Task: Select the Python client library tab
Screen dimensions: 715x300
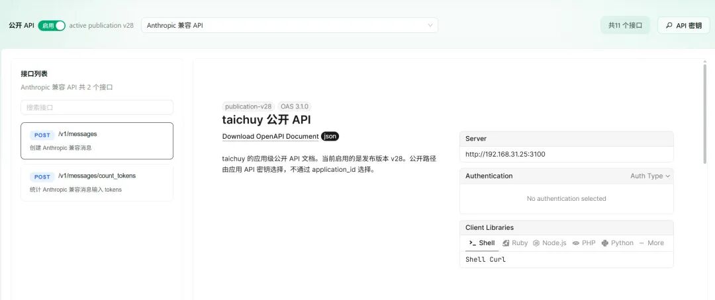Action: coord(618,243)
